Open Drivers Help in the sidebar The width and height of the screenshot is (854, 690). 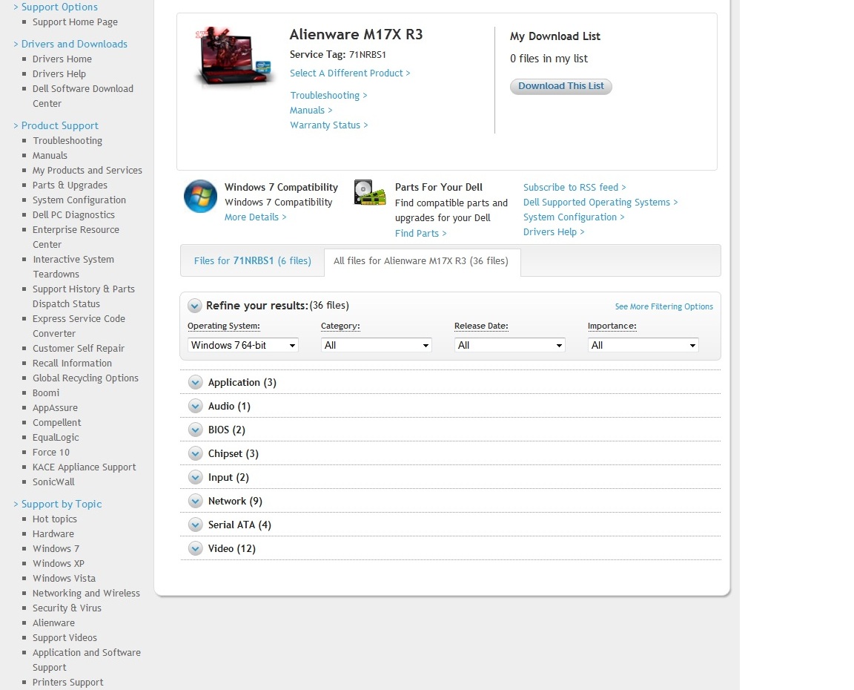[x=59, y=73]
